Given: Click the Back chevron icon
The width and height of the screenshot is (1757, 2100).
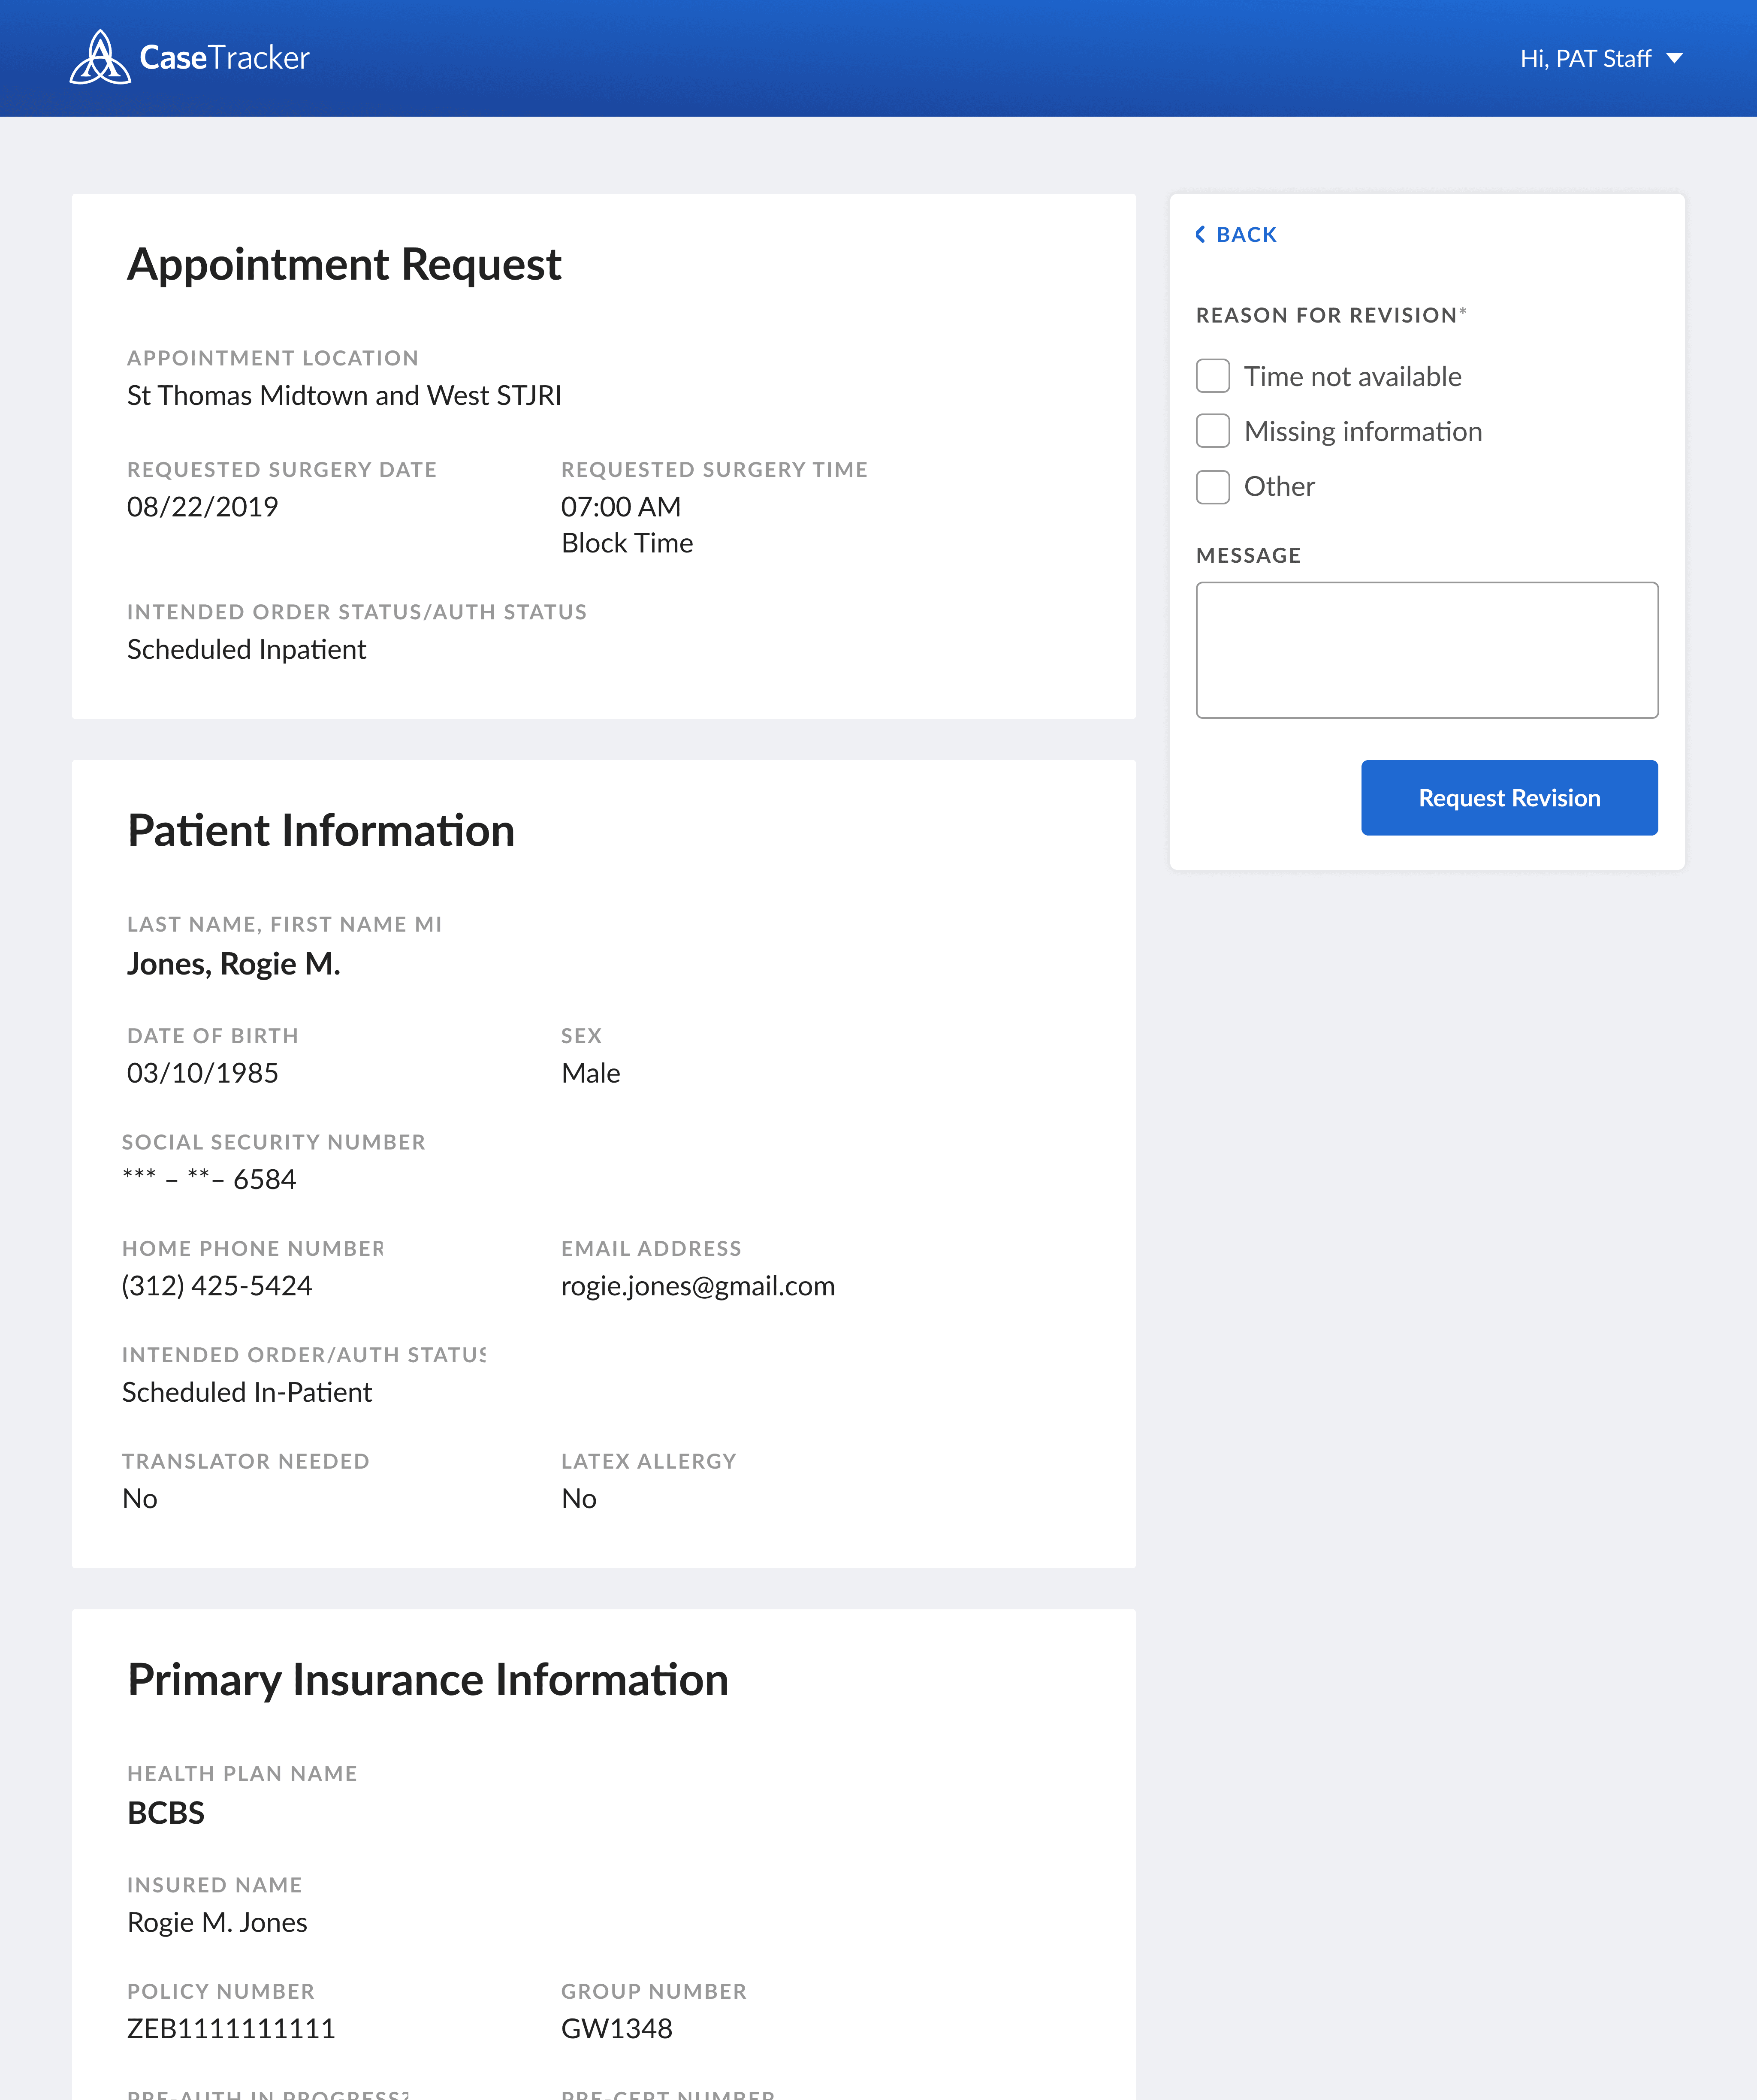Looking at the screenshot, I should point(1200,234).
